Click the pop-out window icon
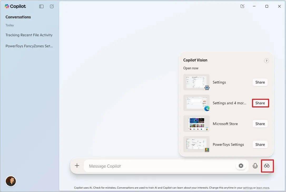This screenshot has height=192, width=286. tap(242, 6)
